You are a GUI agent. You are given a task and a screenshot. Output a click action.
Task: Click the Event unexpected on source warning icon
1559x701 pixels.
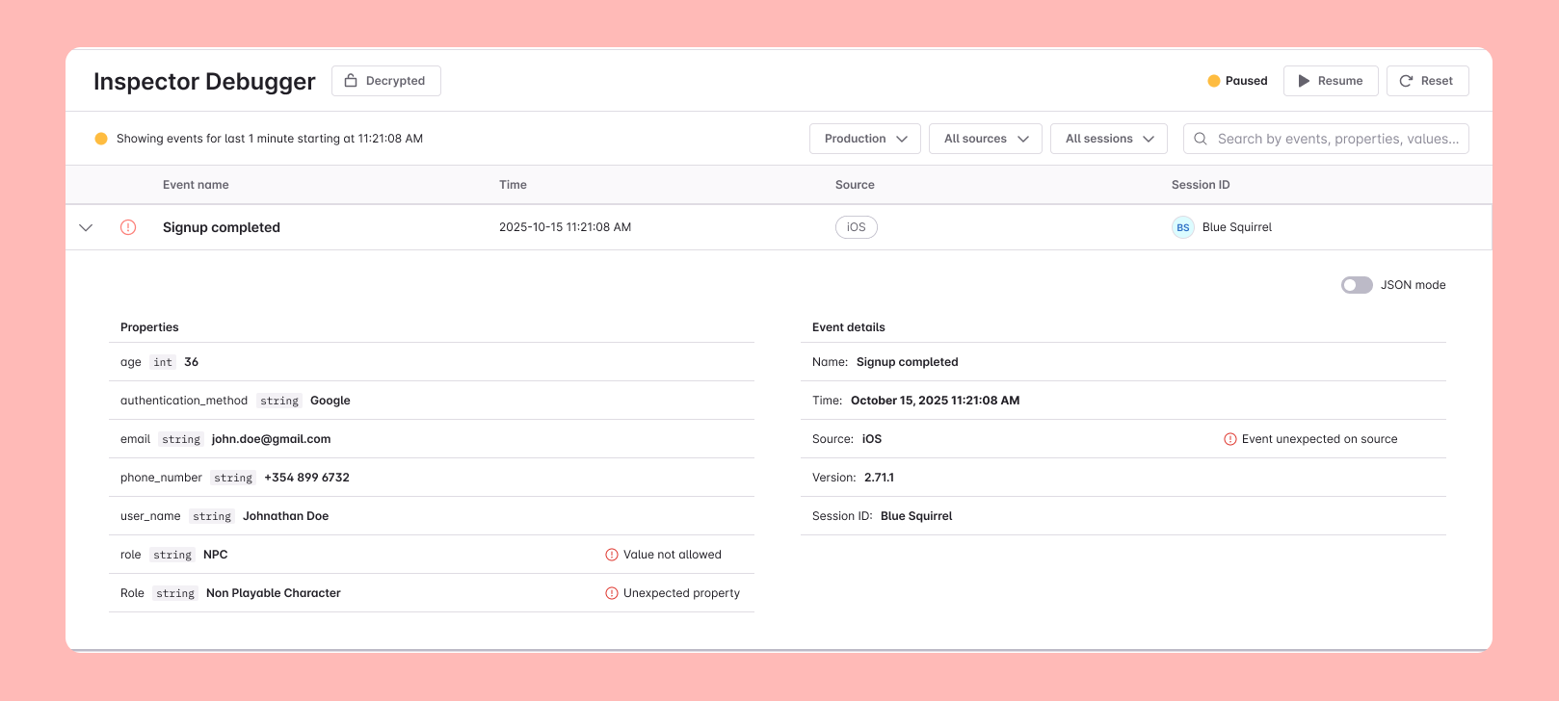point(1230,439)
